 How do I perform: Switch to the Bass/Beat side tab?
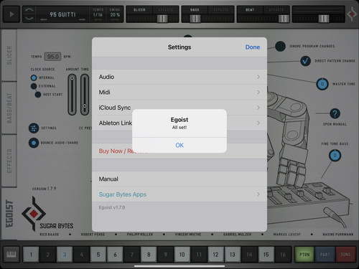pos(9,108)
